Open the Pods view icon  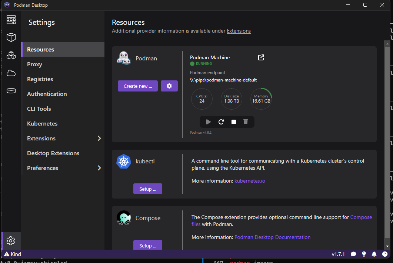coord(11,55)
